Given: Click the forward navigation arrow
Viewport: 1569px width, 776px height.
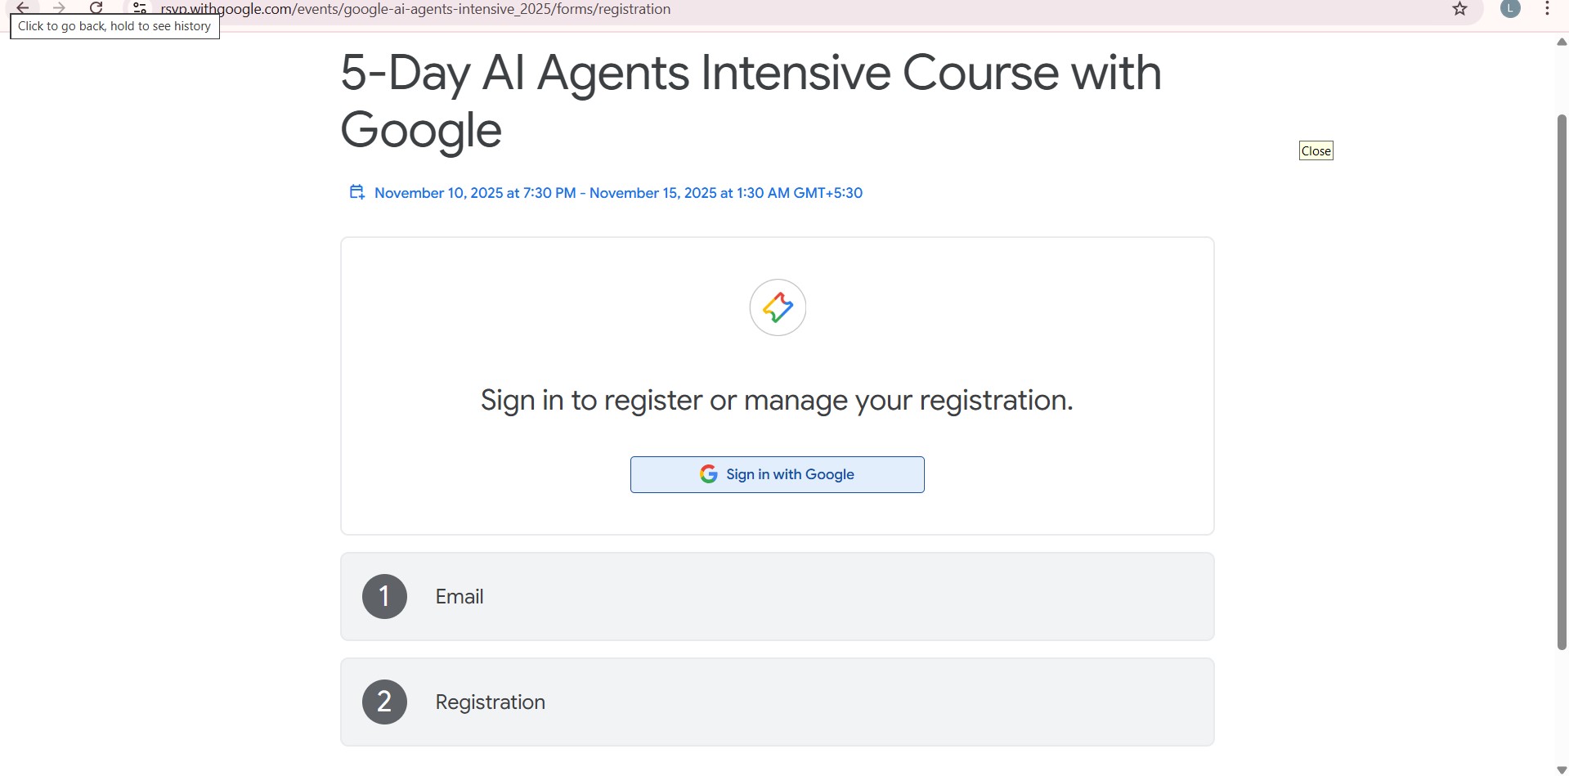Looking at the screenshot, I should click(59, 8).
